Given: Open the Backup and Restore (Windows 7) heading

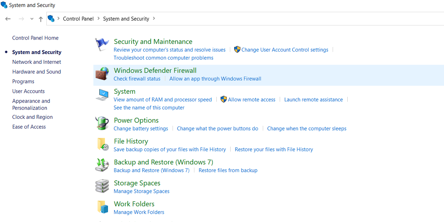Looking at the screenshot, I should 163,162.
